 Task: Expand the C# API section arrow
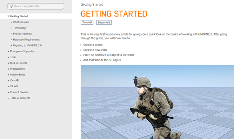click(x=8, y=86)
